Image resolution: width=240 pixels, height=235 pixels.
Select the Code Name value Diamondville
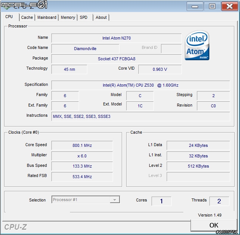coord(85,49)
